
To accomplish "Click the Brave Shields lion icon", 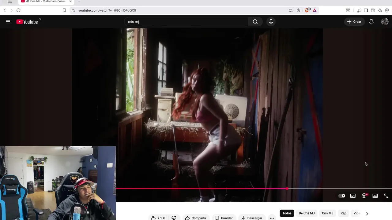I will click(x=307, y=10).
